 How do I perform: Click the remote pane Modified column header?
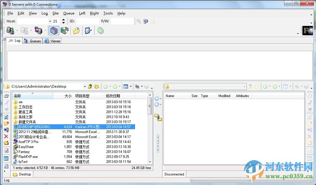point(224,96)
